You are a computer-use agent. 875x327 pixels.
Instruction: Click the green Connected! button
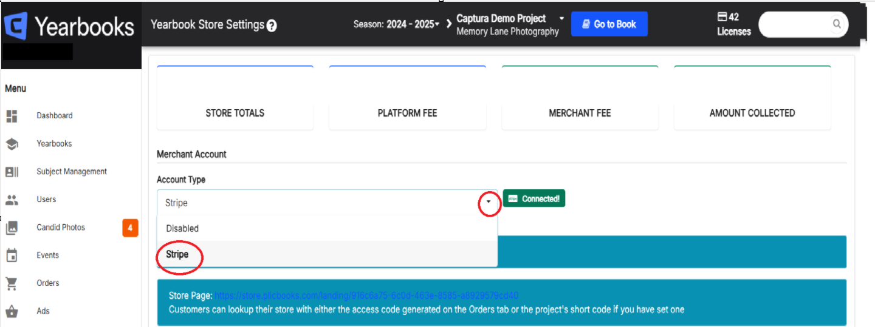[534, 198]
